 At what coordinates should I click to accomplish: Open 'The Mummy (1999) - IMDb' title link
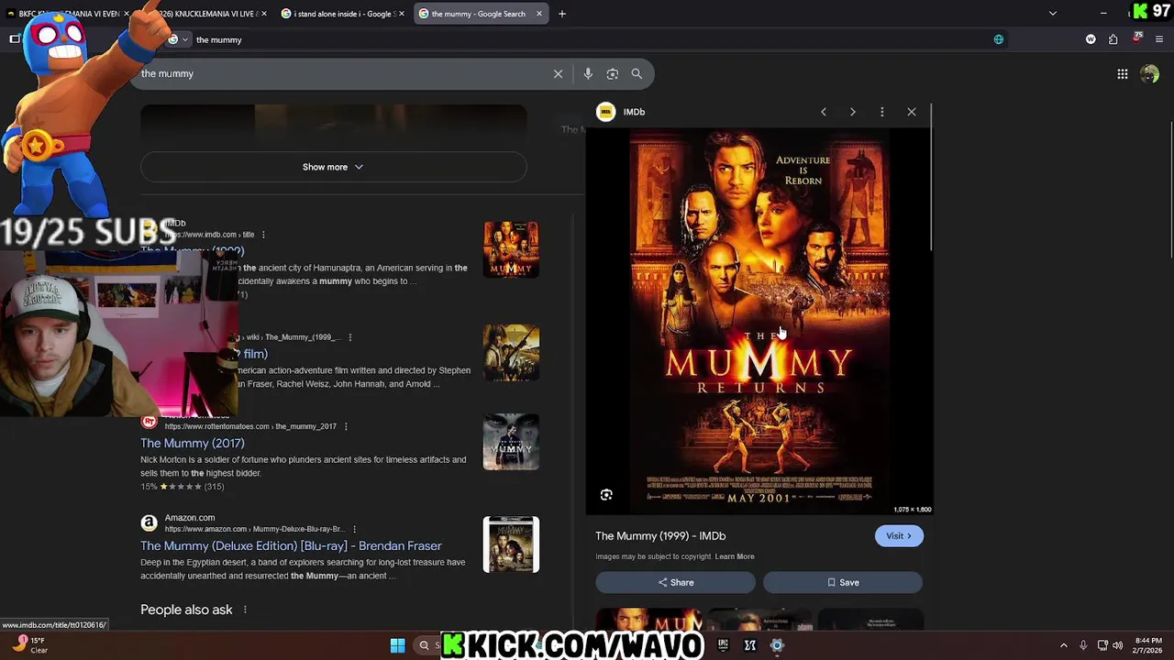[x=660, y=536]
